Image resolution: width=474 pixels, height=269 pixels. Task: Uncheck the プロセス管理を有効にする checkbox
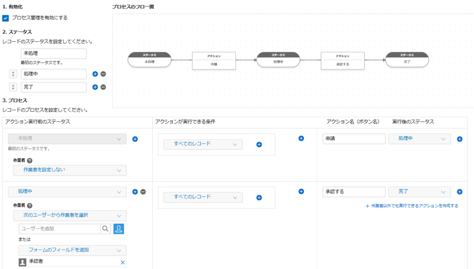(6, 18)
